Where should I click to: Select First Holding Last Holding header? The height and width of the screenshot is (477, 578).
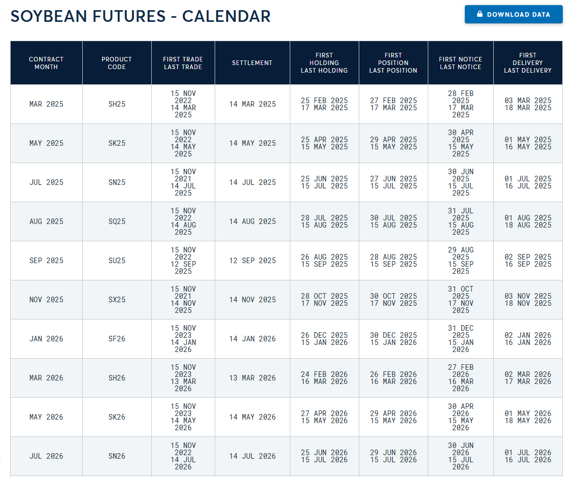[x=324, y=63]
